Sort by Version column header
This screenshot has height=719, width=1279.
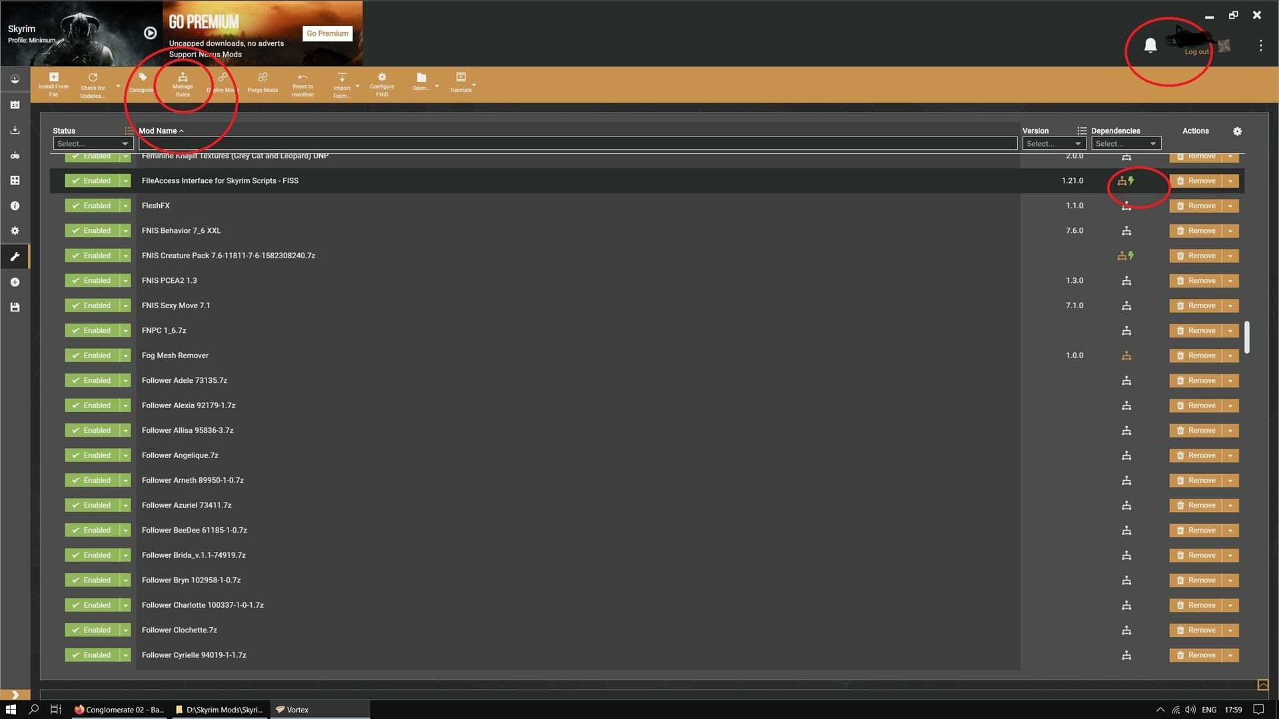pos(1035,130)
